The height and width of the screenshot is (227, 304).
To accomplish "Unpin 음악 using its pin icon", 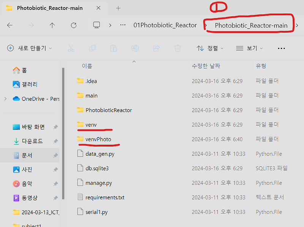I will (55, 184).
